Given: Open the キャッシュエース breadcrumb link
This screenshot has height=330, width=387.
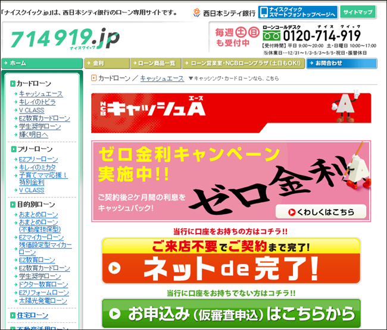Looking at the screenshot, I should point(162,78).
